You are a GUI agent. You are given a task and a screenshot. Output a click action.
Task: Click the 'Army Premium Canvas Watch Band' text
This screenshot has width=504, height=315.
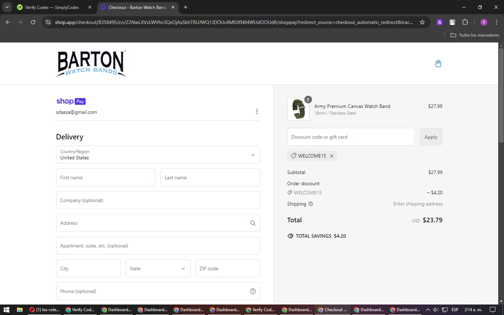352,106
